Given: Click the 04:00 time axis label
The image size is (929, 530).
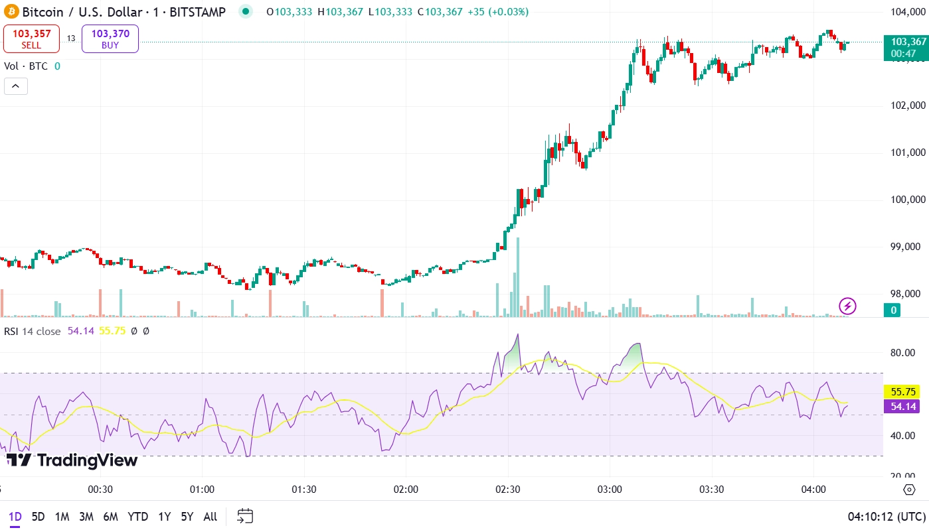Looking at the screenshot, I should click(813, 490).
